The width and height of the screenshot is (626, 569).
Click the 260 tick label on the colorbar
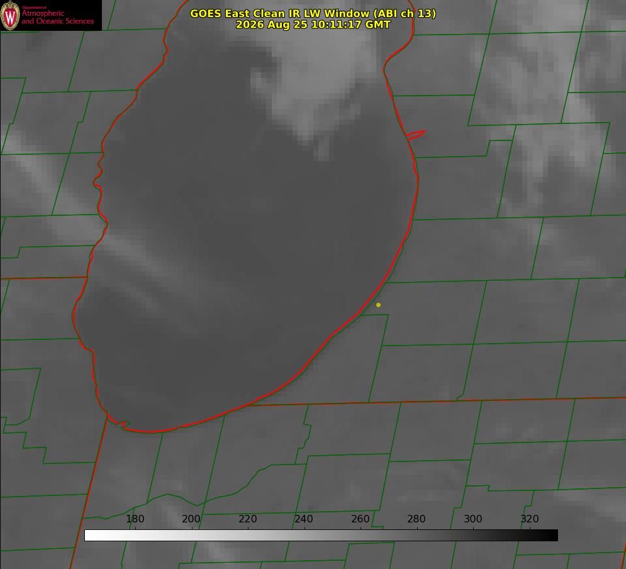pos(360,519)
